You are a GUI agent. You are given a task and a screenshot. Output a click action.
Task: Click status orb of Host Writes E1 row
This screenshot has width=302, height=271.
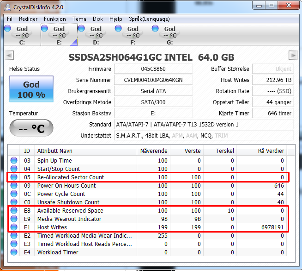coord(14,227)
